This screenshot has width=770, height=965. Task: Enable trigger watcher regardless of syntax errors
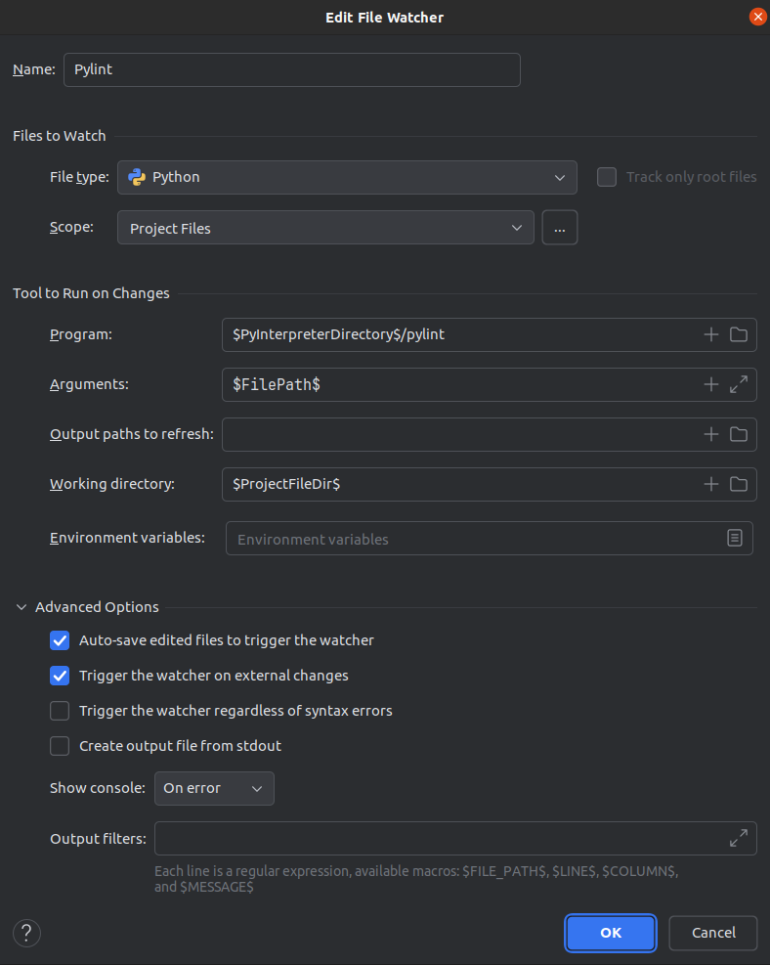coord(60,710)
